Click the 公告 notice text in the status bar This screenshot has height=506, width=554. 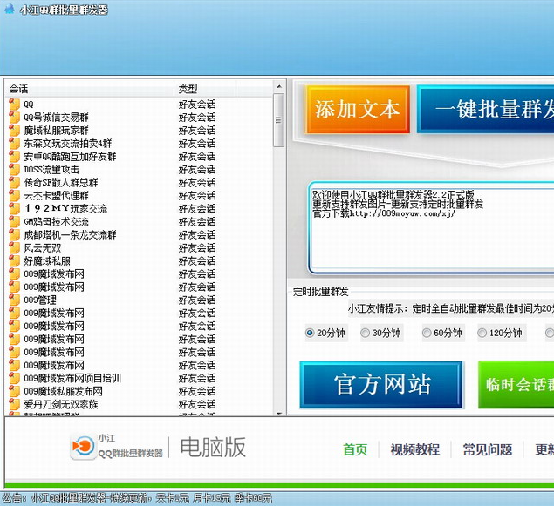coord(137,498)
